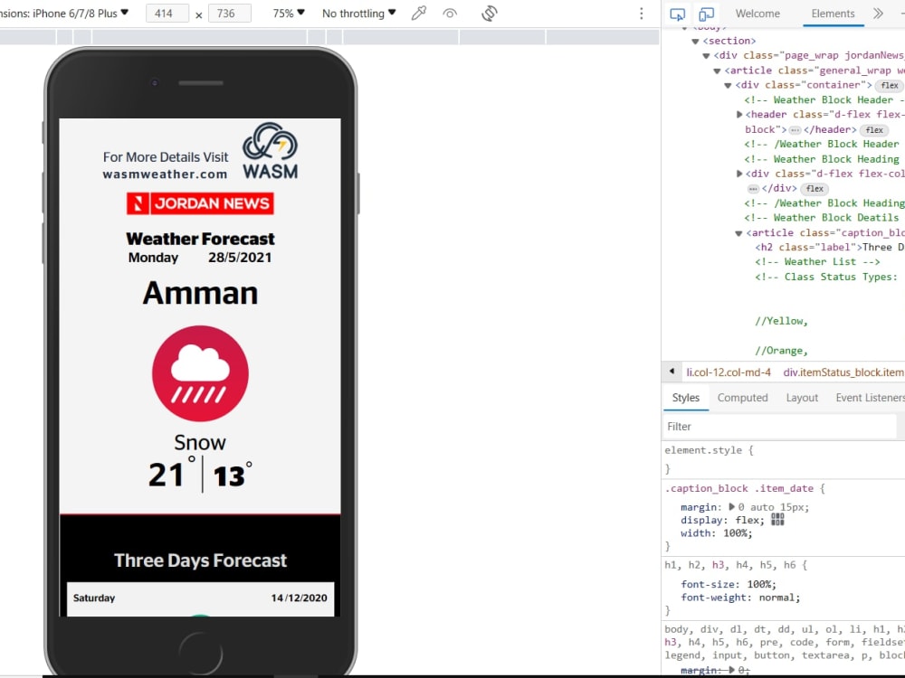Image resolution: width=905 pixels, height=678 pixels.
Task: Switch to the Elements tab
Action: (x=833, y=14)
